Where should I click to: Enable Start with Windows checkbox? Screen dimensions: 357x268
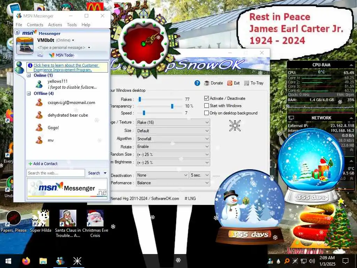[206, 105]
